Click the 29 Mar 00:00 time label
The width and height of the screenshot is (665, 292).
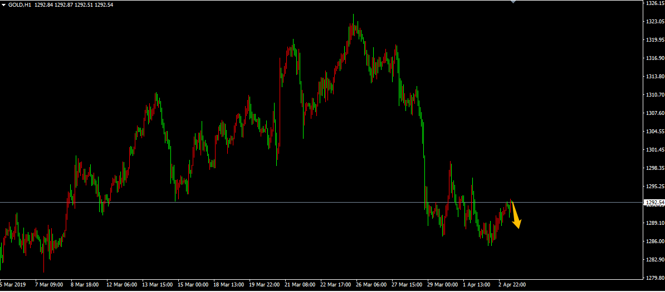(x=442, y=285)
